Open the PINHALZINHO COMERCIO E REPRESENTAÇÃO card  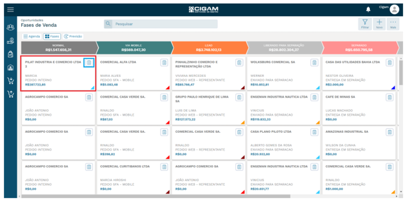pos(209,73)
